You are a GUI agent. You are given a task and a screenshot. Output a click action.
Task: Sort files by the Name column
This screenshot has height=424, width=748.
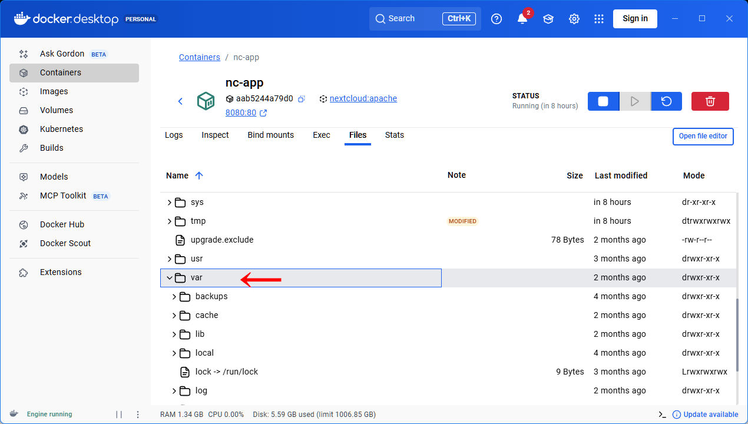[x=177, y=175]
